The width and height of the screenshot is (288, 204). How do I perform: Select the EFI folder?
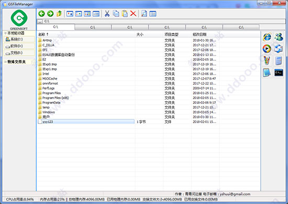(45, 50)
